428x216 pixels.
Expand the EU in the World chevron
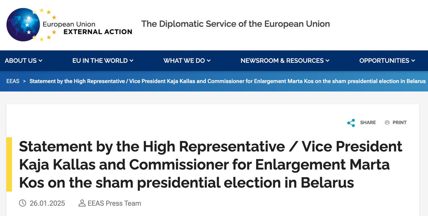tap(131, 61)
